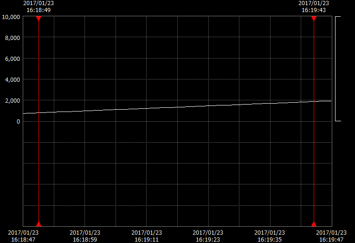Click the 0 Y-axis label
Screen dimensions: 355x243
click(18, 122)
